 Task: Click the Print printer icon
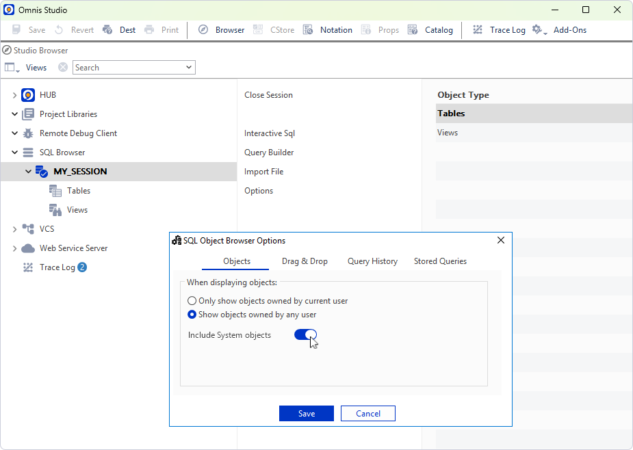tap(149, 30)
